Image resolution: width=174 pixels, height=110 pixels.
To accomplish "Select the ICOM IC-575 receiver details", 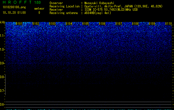I will point(111,10).
